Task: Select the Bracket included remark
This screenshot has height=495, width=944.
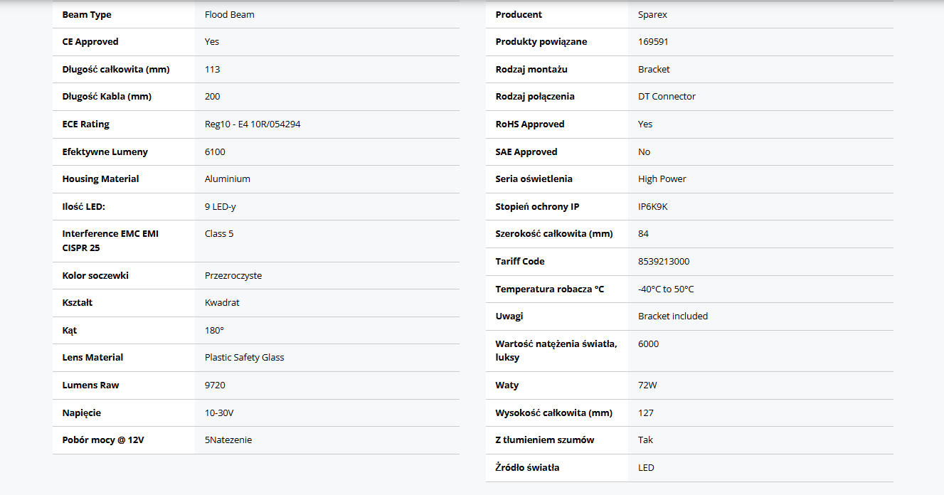Action: tap(673, 316)
